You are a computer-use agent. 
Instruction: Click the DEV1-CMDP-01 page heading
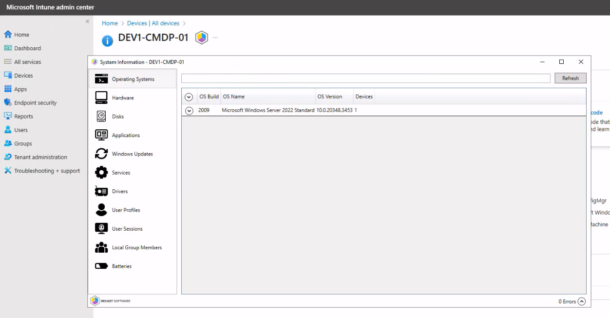(x=153, y=38)
